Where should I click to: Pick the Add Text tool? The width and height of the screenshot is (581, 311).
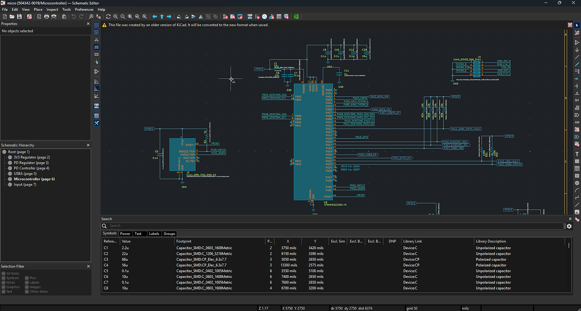(x=577, y=154)
